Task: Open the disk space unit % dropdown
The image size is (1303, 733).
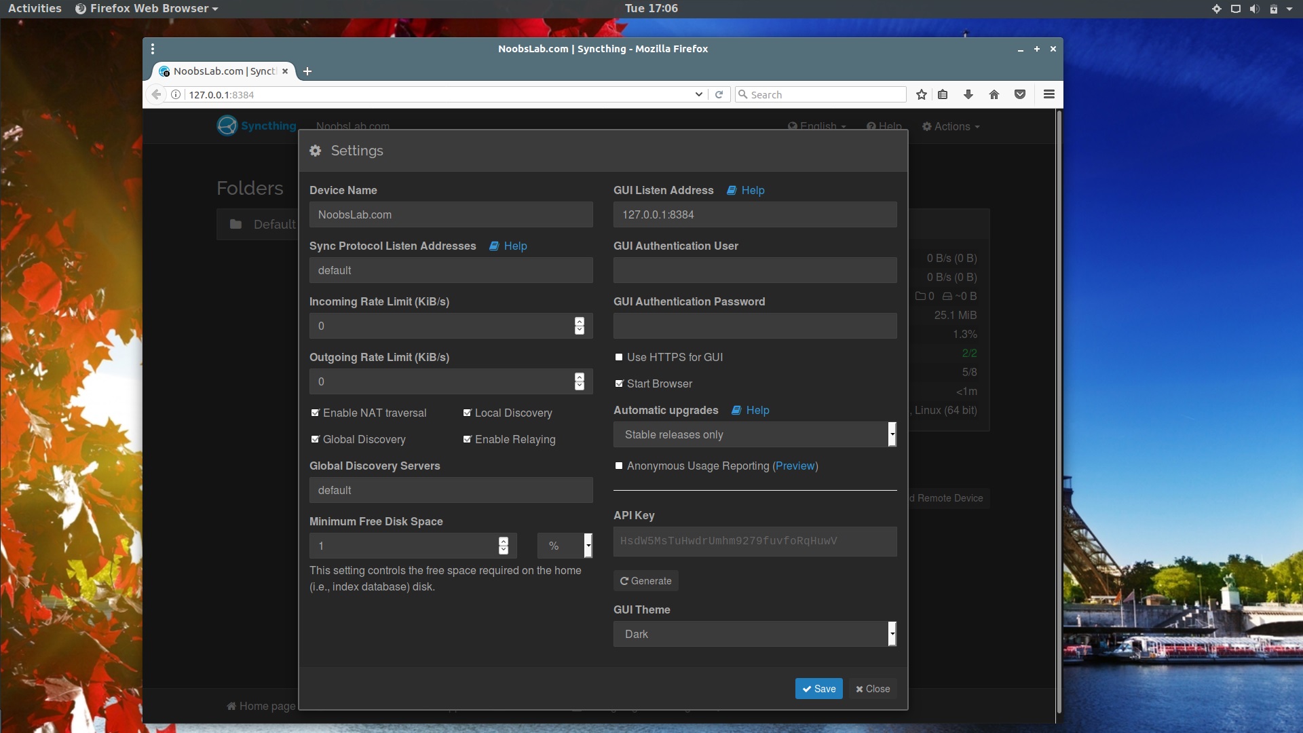Action: 565,546
